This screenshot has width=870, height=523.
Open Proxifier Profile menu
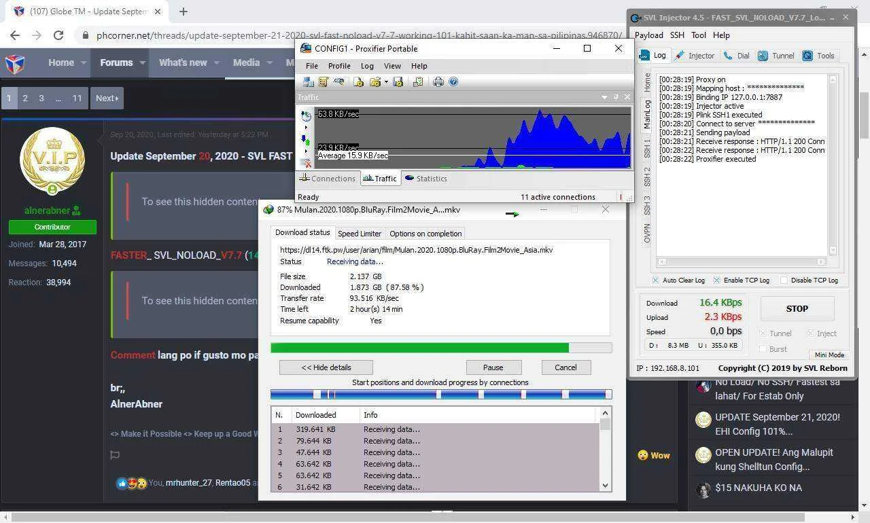(339, 66)
